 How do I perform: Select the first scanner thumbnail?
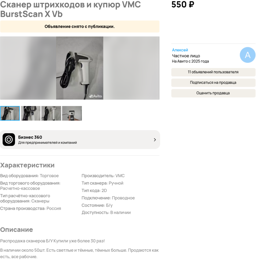click(x=10, y=113)
